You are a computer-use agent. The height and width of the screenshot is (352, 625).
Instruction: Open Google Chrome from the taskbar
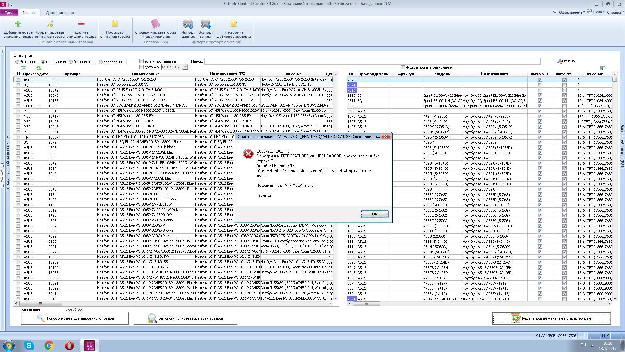tap(49, 345)
